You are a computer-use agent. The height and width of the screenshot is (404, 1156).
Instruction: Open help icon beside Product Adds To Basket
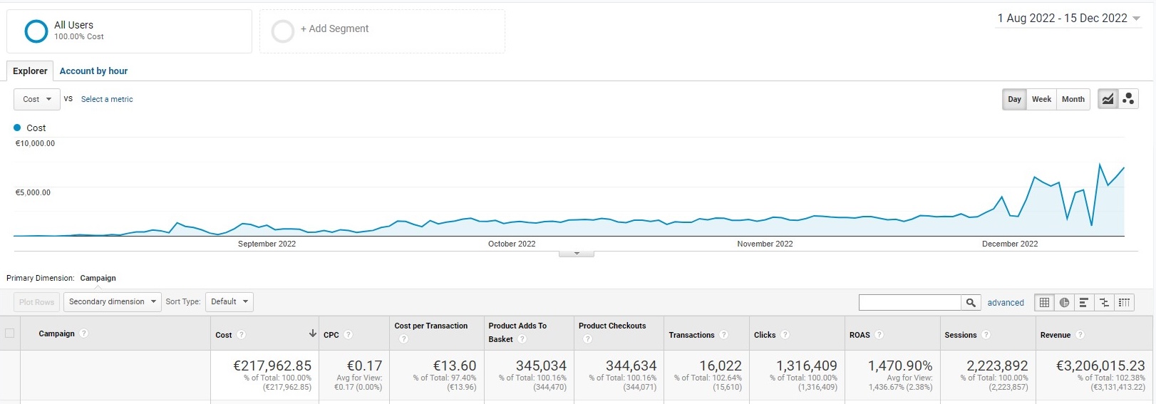[522, 339]
